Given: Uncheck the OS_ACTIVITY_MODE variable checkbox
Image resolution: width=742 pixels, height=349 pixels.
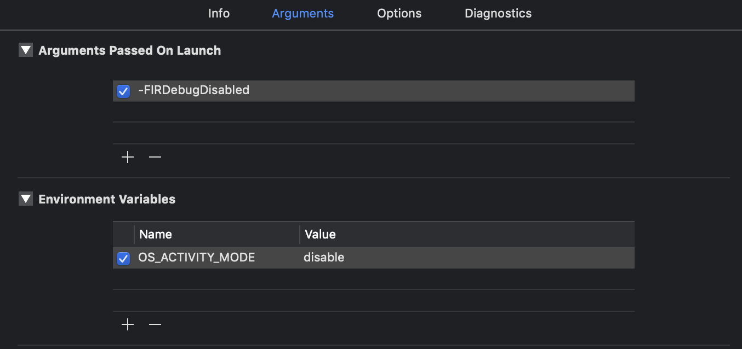Looking at the screenshot, I should point(123,258).
